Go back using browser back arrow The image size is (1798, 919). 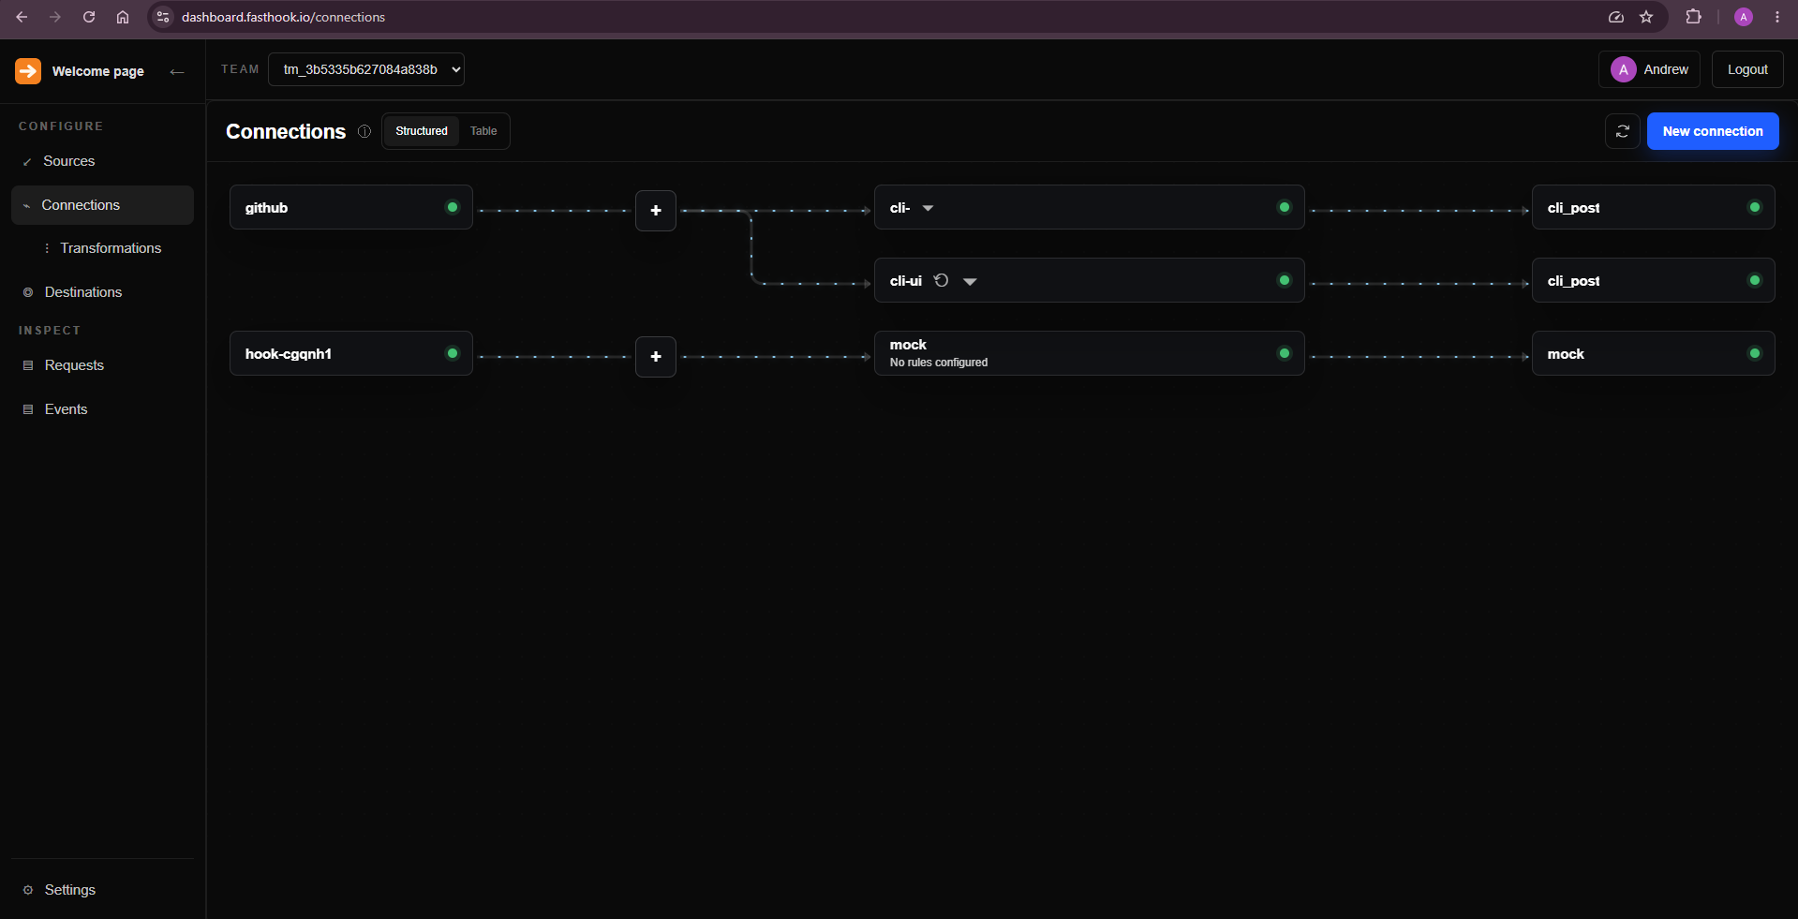point(22,17)
